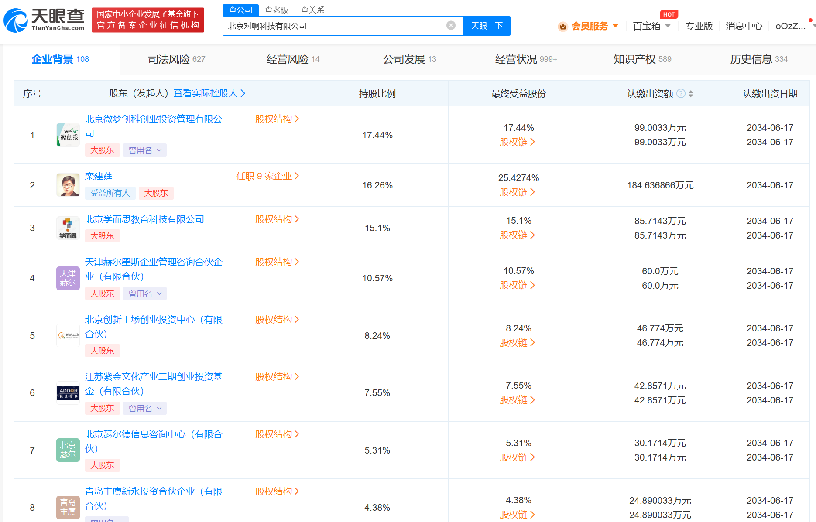This screenshot has width=816, height=522.
Task: Expand the 会员服务 dropdown
Action: [x=616, y=26]
